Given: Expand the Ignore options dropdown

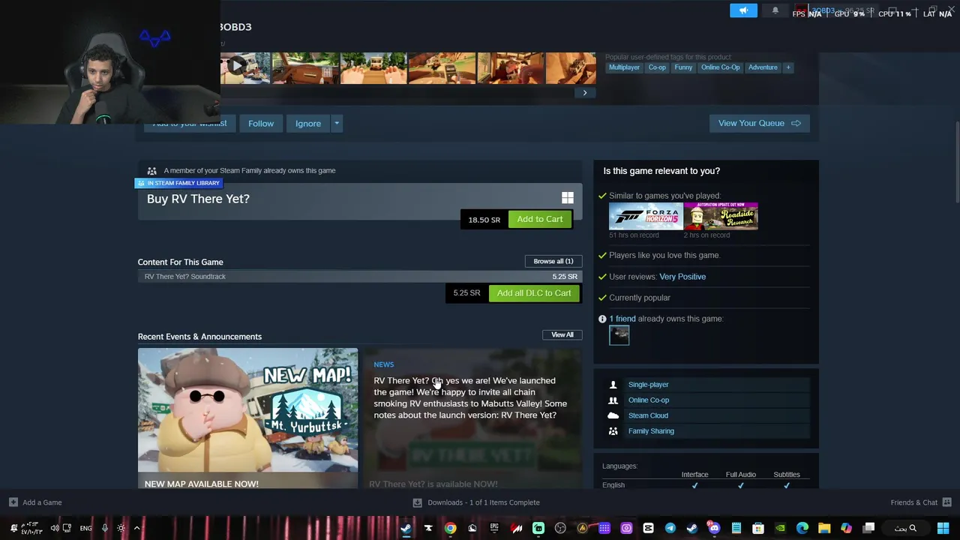Looking at the screenshot, I should click(x=337, y=124).
